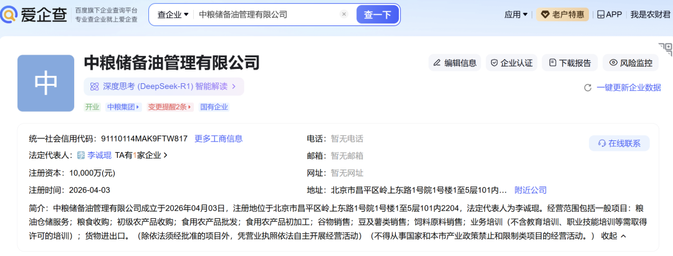Expand the 中粮集团 tag
Viewport: 673px width, 256px height.
point(123,107)
